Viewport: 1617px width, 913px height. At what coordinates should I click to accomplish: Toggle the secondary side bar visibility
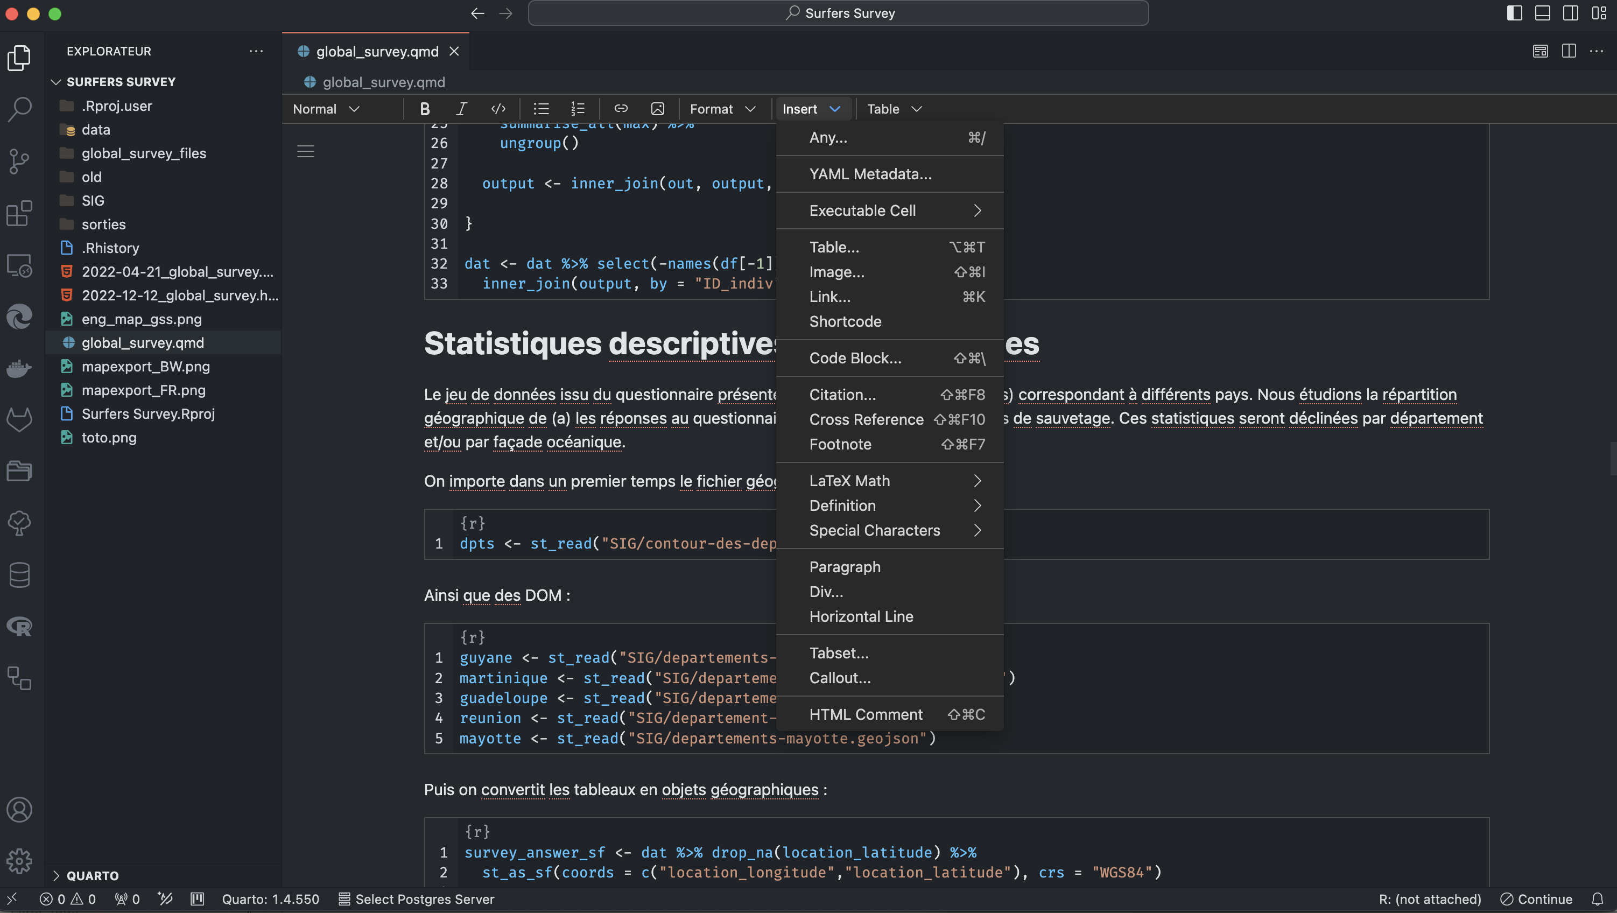point(1571,13)
